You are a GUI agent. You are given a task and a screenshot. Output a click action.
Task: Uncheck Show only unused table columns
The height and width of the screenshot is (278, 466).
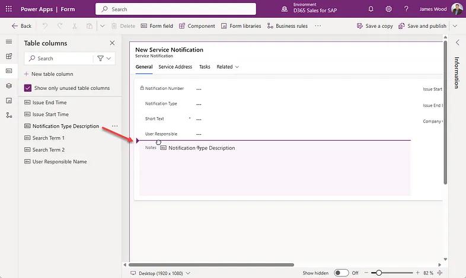(x=28, y=88)
